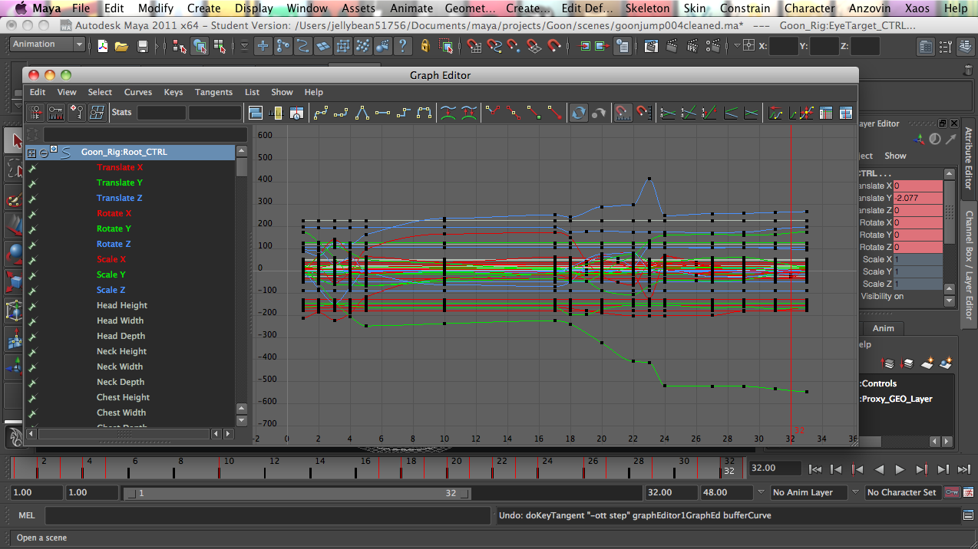Expand the Goon_Rig:Root_CTRL node
Viewport: 978px width, 549px height.
pyautogui.click(x=31, y=153)
